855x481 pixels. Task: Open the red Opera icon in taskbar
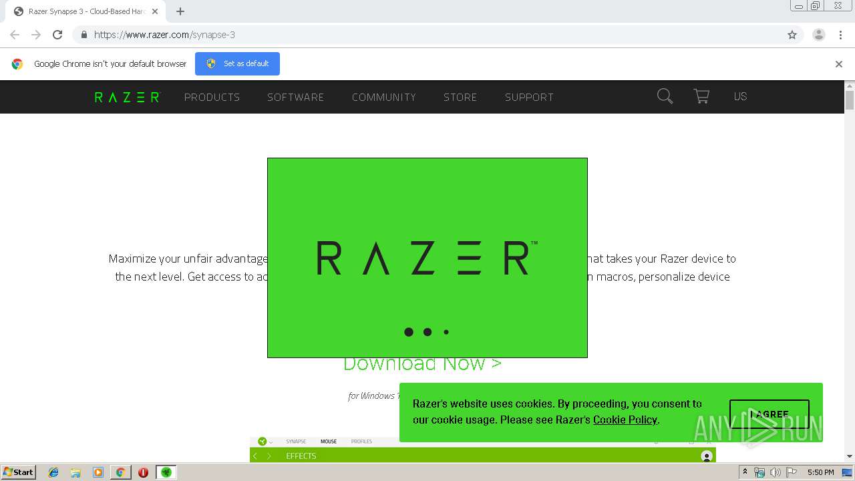click(x=143, y=472)
